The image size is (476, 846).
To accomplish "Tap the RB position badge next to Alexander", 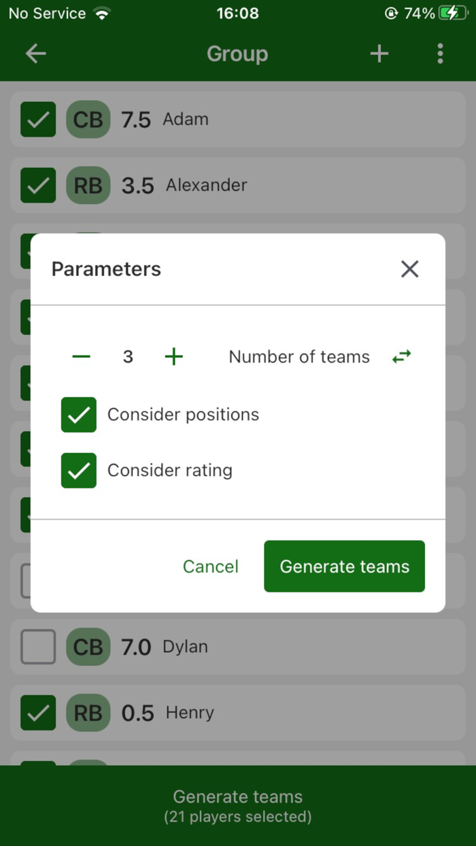I will click(x=88, y=185).
